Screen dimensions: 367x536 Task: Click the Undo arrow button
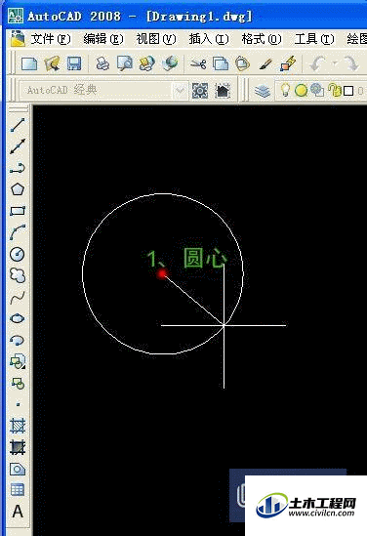click(x=317, y=63)
